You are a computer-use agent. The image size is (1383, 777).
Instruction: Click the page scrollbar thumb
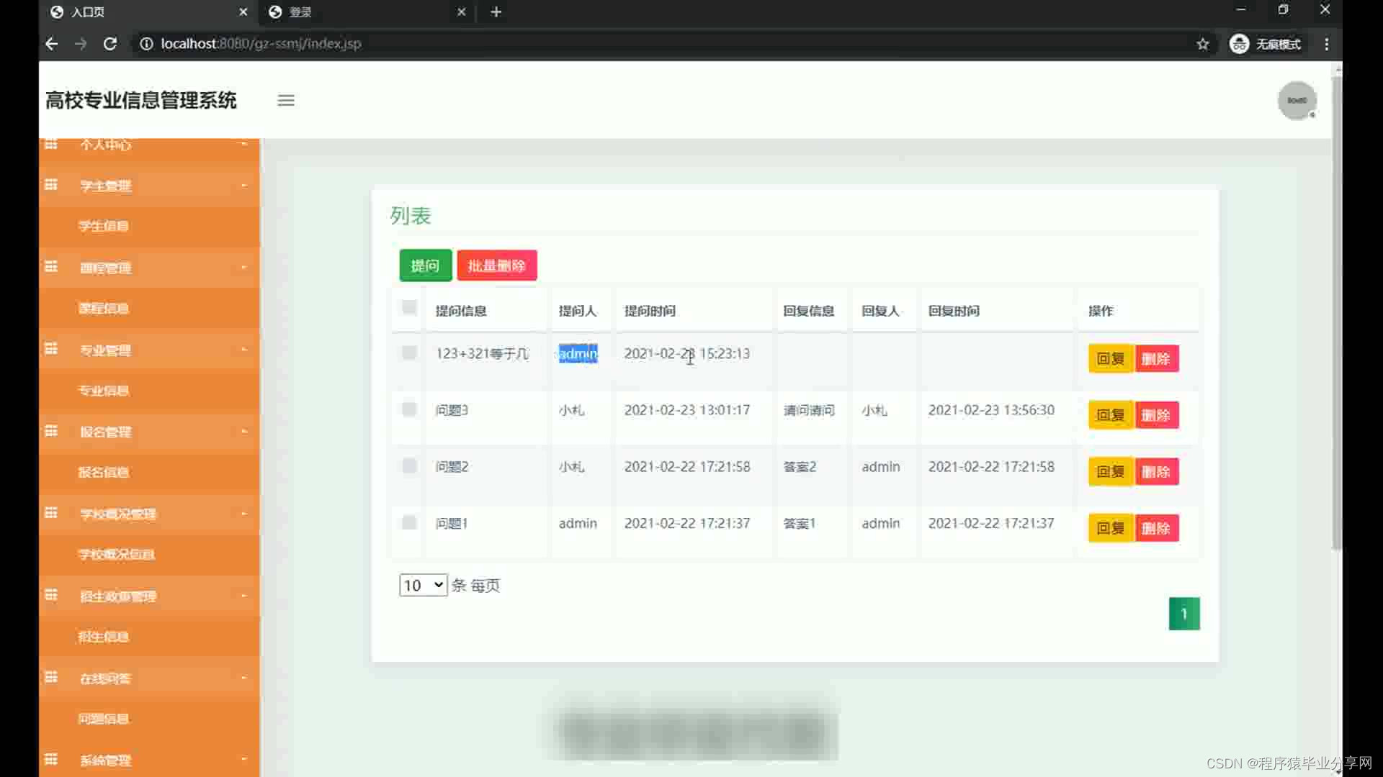[1337, 309]
